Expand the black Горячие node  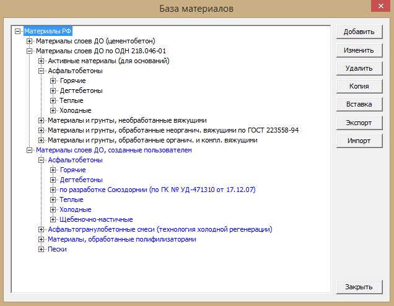tap(53, 81)
